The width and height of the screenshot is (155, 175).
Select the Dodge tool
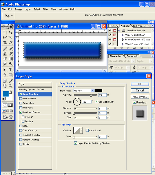[x=11, y=64]
